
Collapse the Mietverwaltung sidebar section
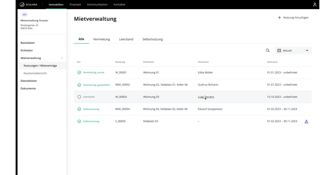pos(62,58)
